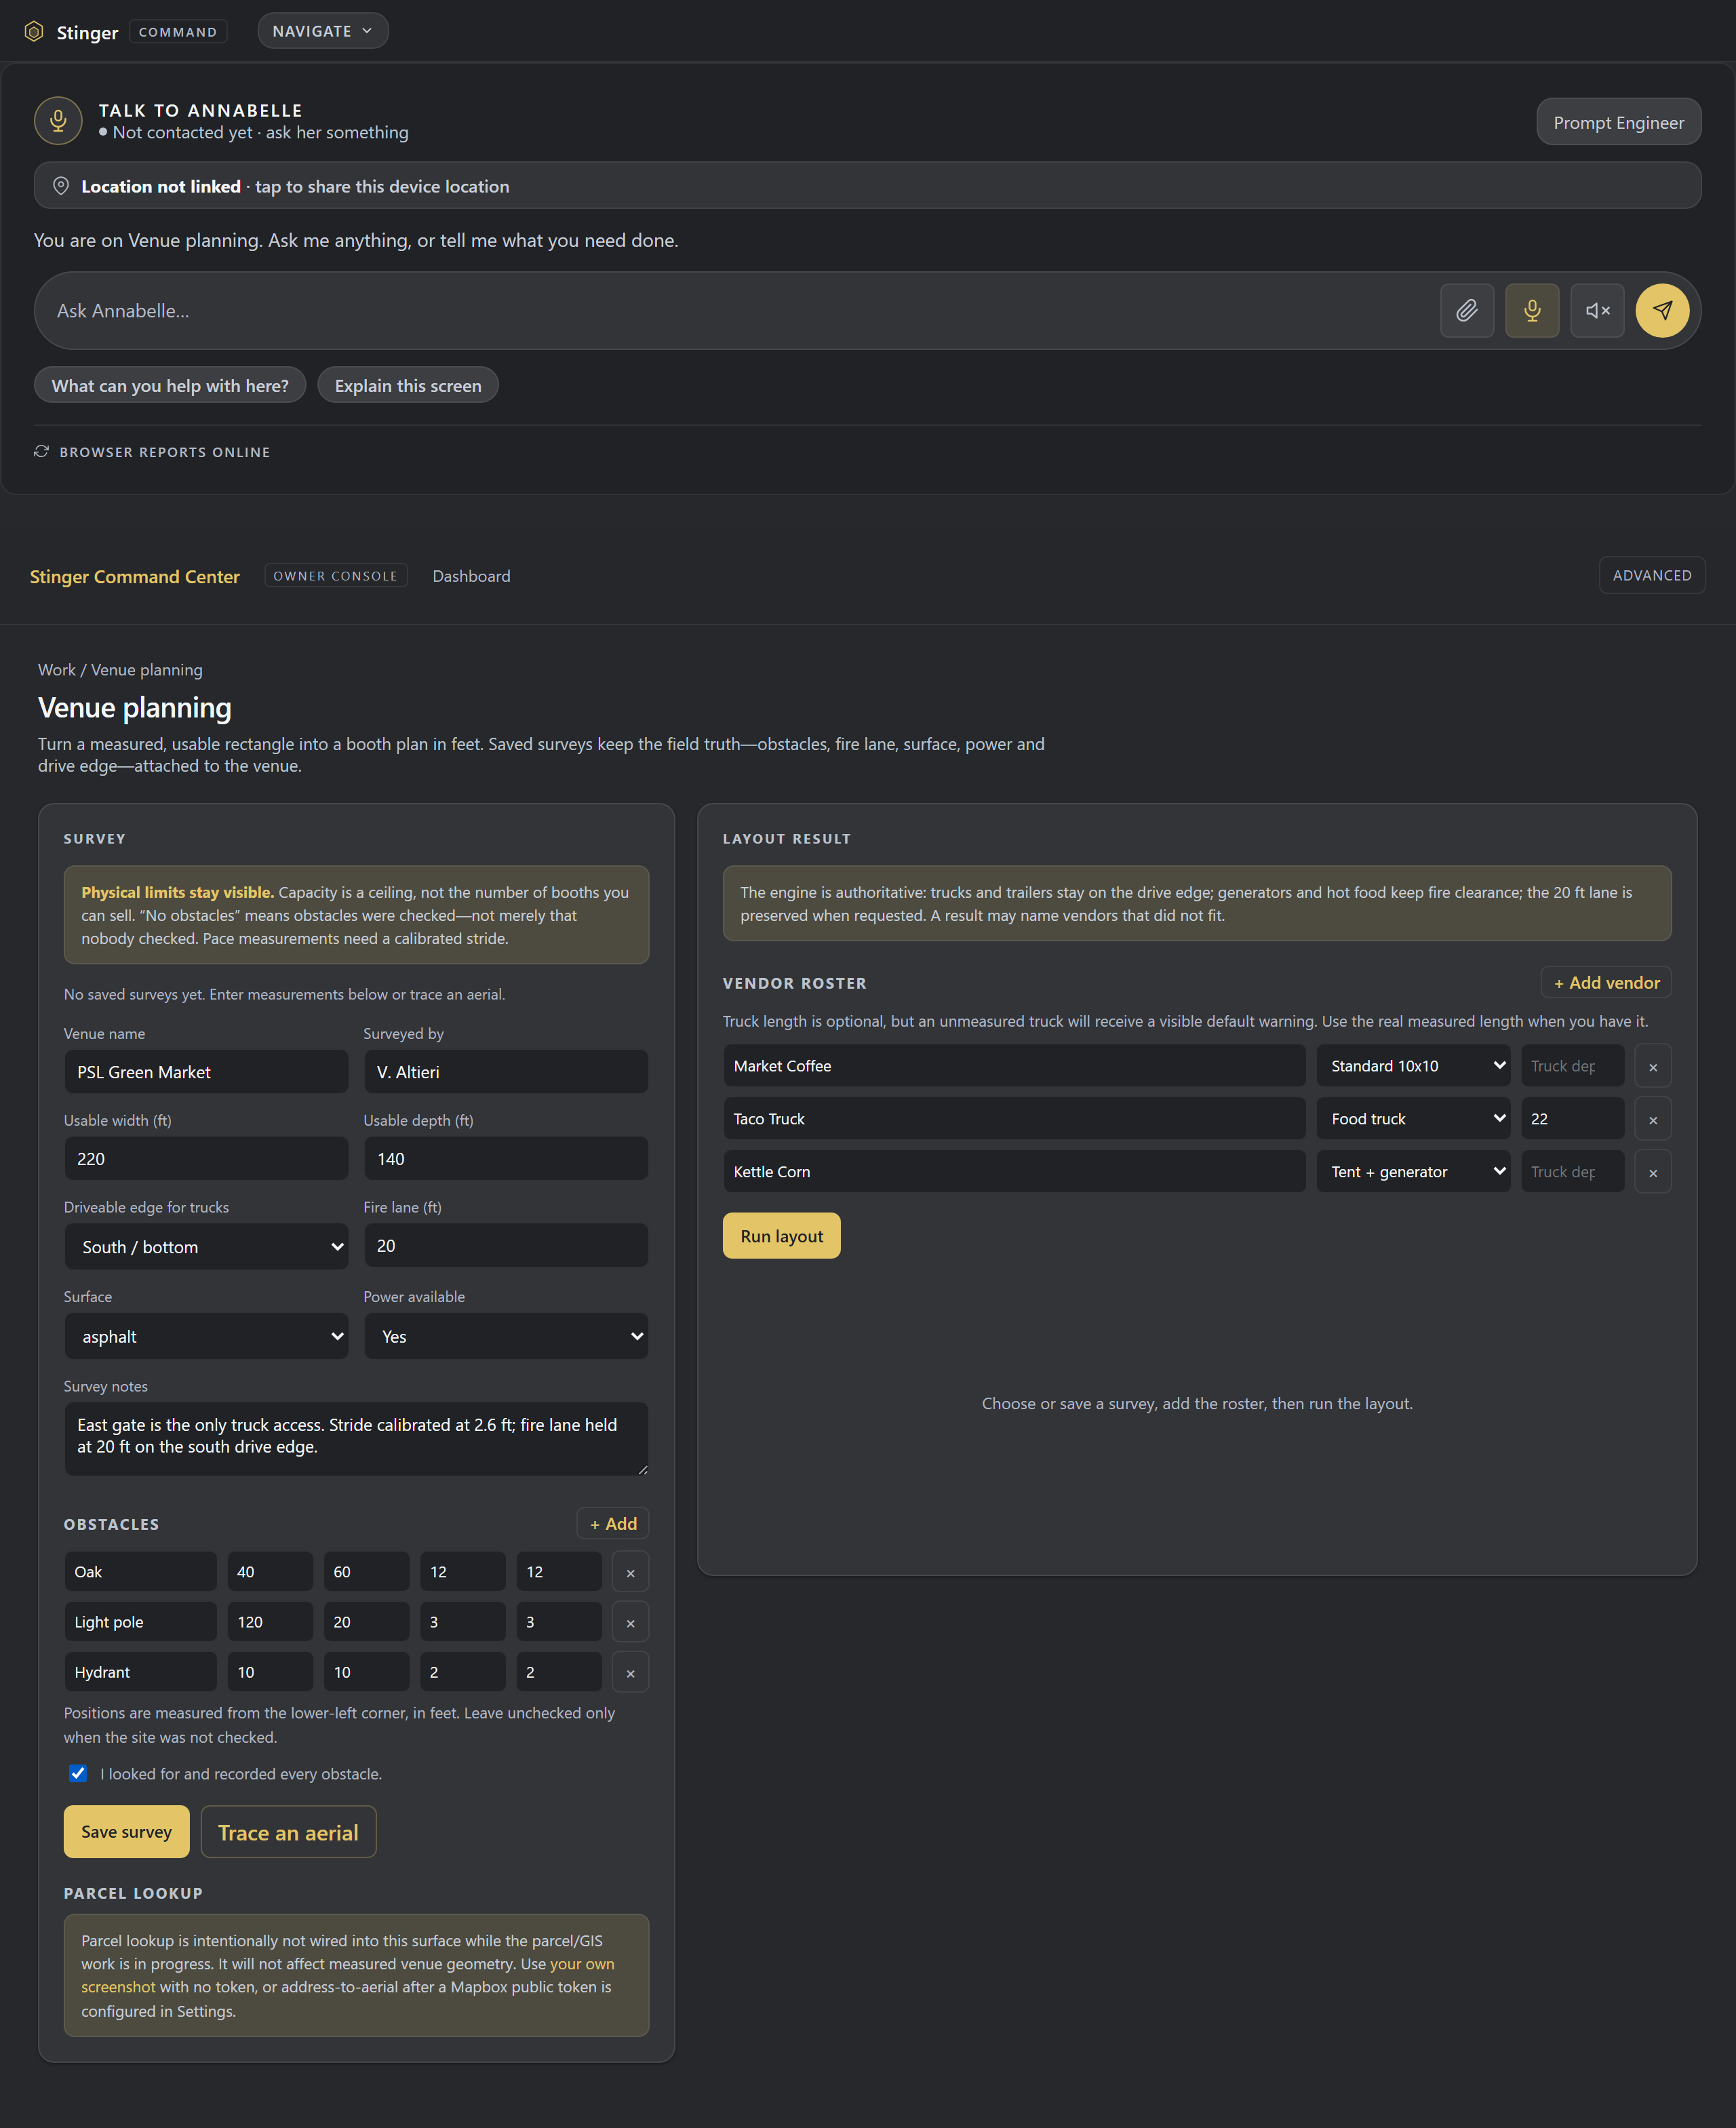Remove the Oak obstacle row

point(630,1572)
